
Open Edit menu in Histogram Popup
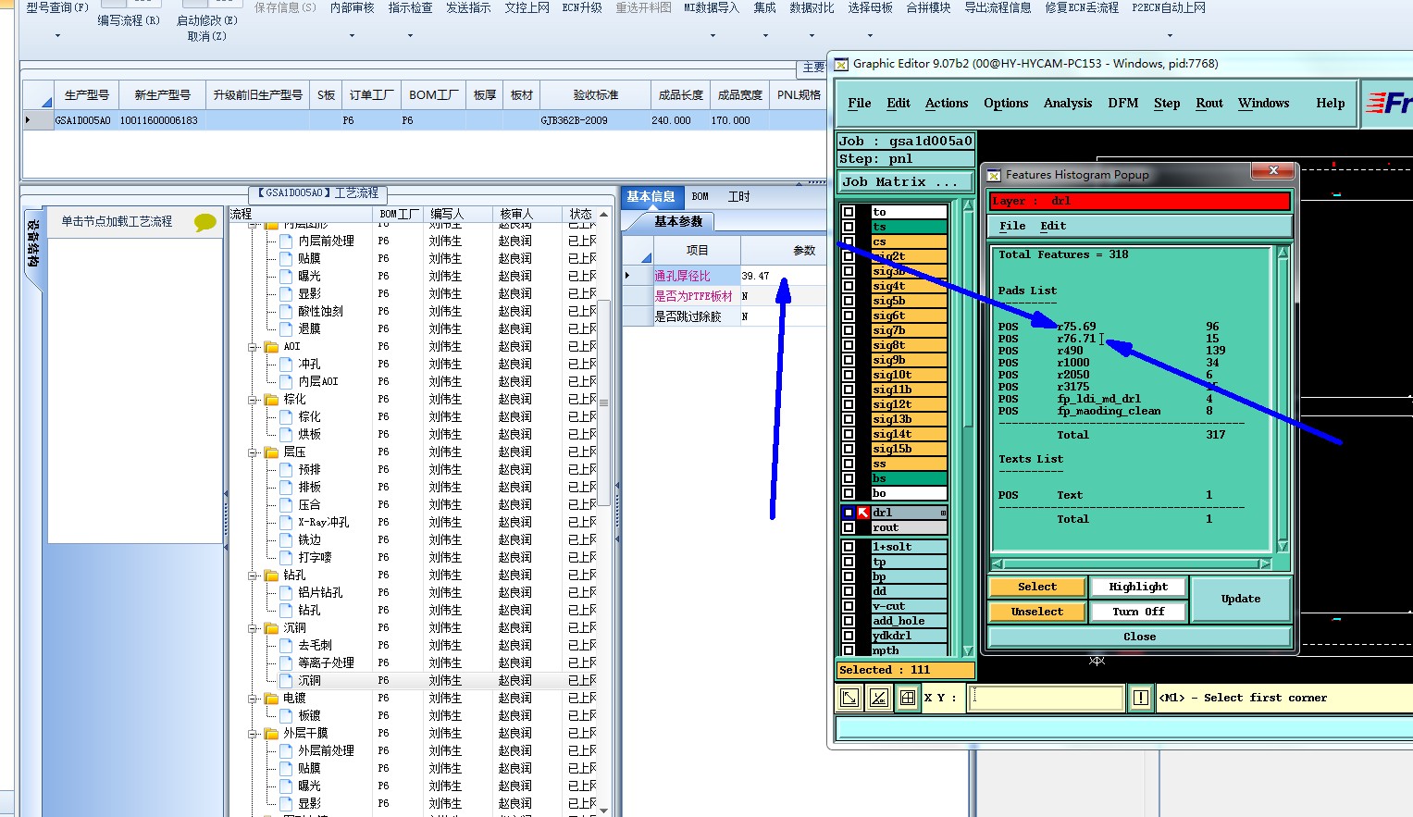[1053, 226]
